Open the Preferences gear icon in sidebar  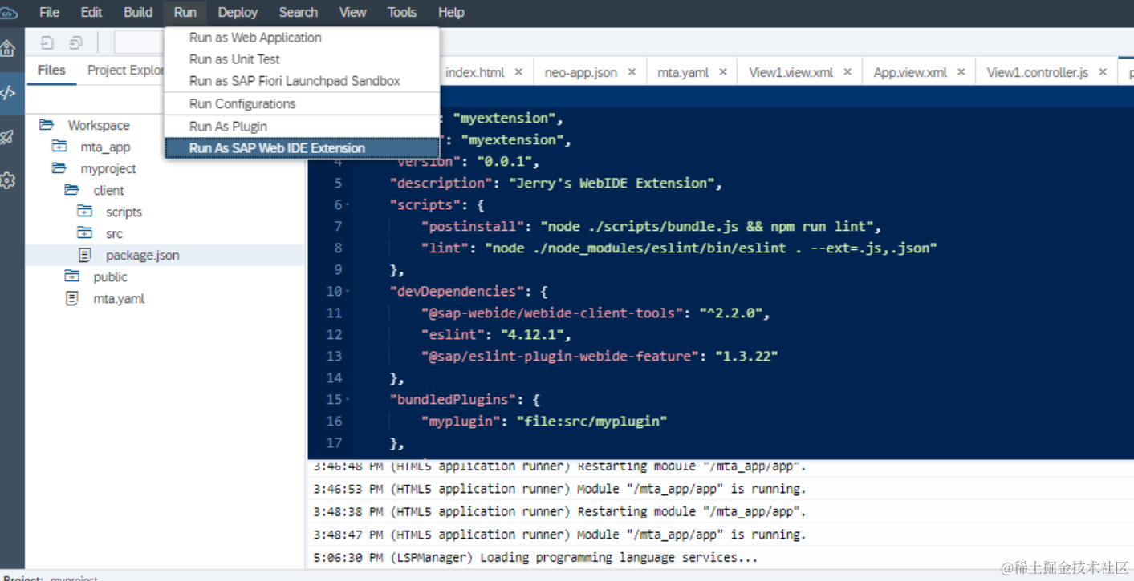pos(7,180)
